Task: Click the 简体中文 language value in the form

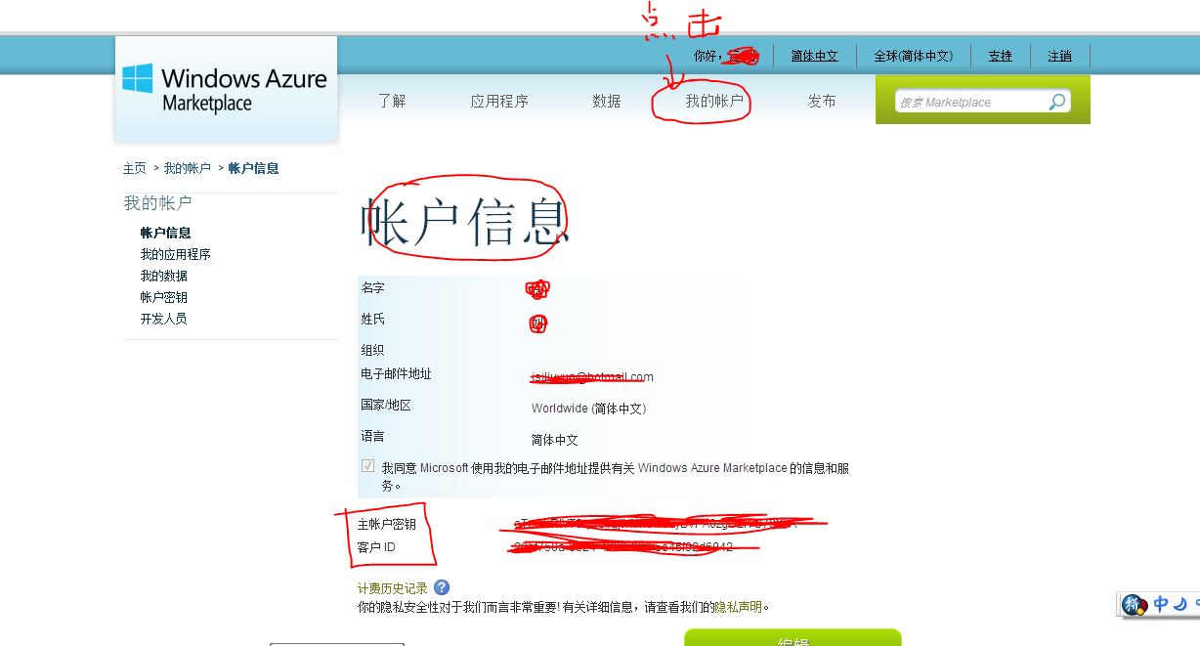Action: (554, 440)
